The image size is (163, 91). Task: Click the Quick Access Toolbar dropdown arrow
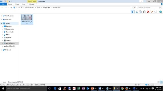(x=10, y=2)
